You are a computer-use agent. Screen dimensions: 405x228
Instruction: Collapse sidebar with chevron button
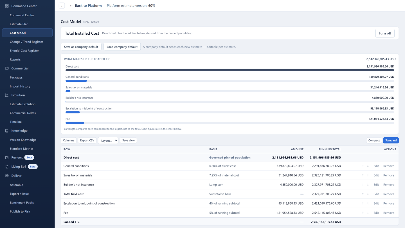(62, 6)
